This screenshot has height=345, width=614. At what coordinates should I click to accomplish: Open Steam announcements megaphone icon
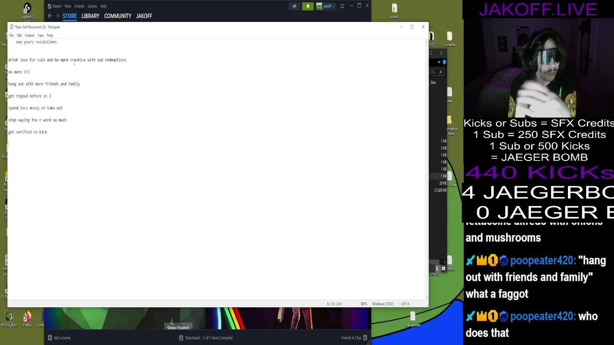294,6
